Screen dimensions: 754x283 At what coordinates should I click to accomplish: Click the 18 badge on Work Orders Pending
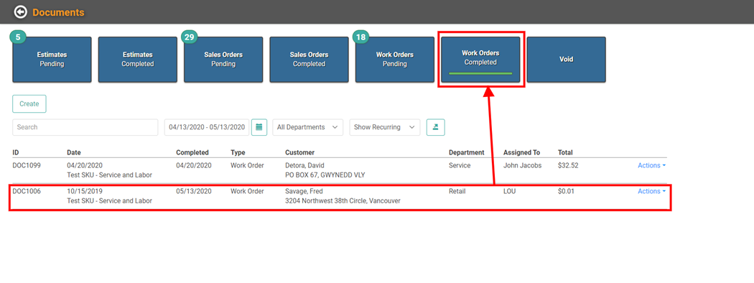tap(360, 37)
